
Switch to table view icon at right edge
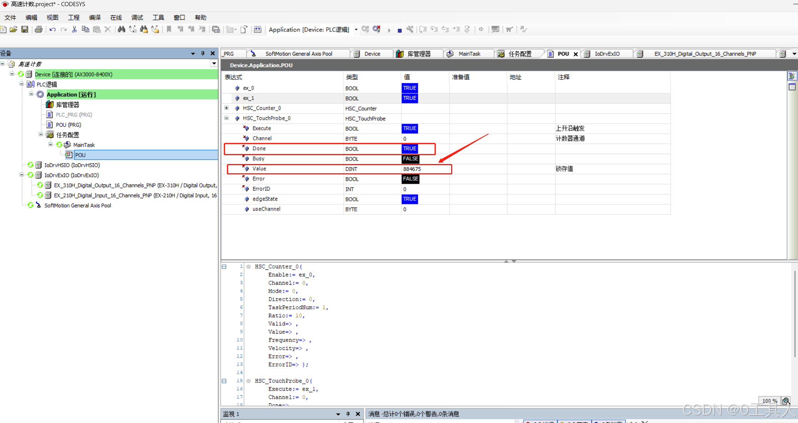point(792,87)
